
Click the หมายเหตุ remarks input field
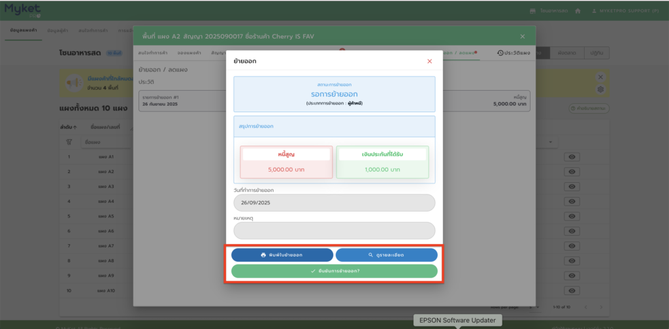[x=334, y=230]
